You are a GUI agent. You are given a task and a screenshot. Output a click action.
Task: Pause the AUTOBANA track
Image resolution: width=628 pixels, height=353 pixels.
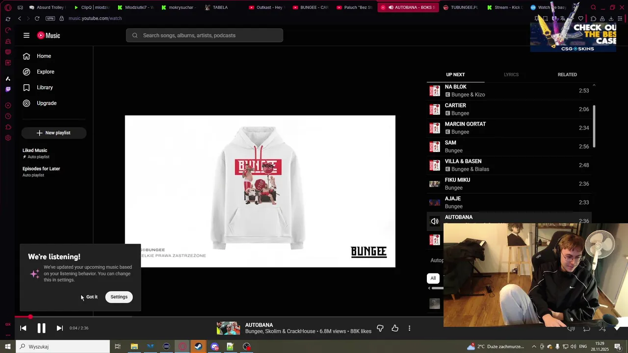[x=41, y=328]
